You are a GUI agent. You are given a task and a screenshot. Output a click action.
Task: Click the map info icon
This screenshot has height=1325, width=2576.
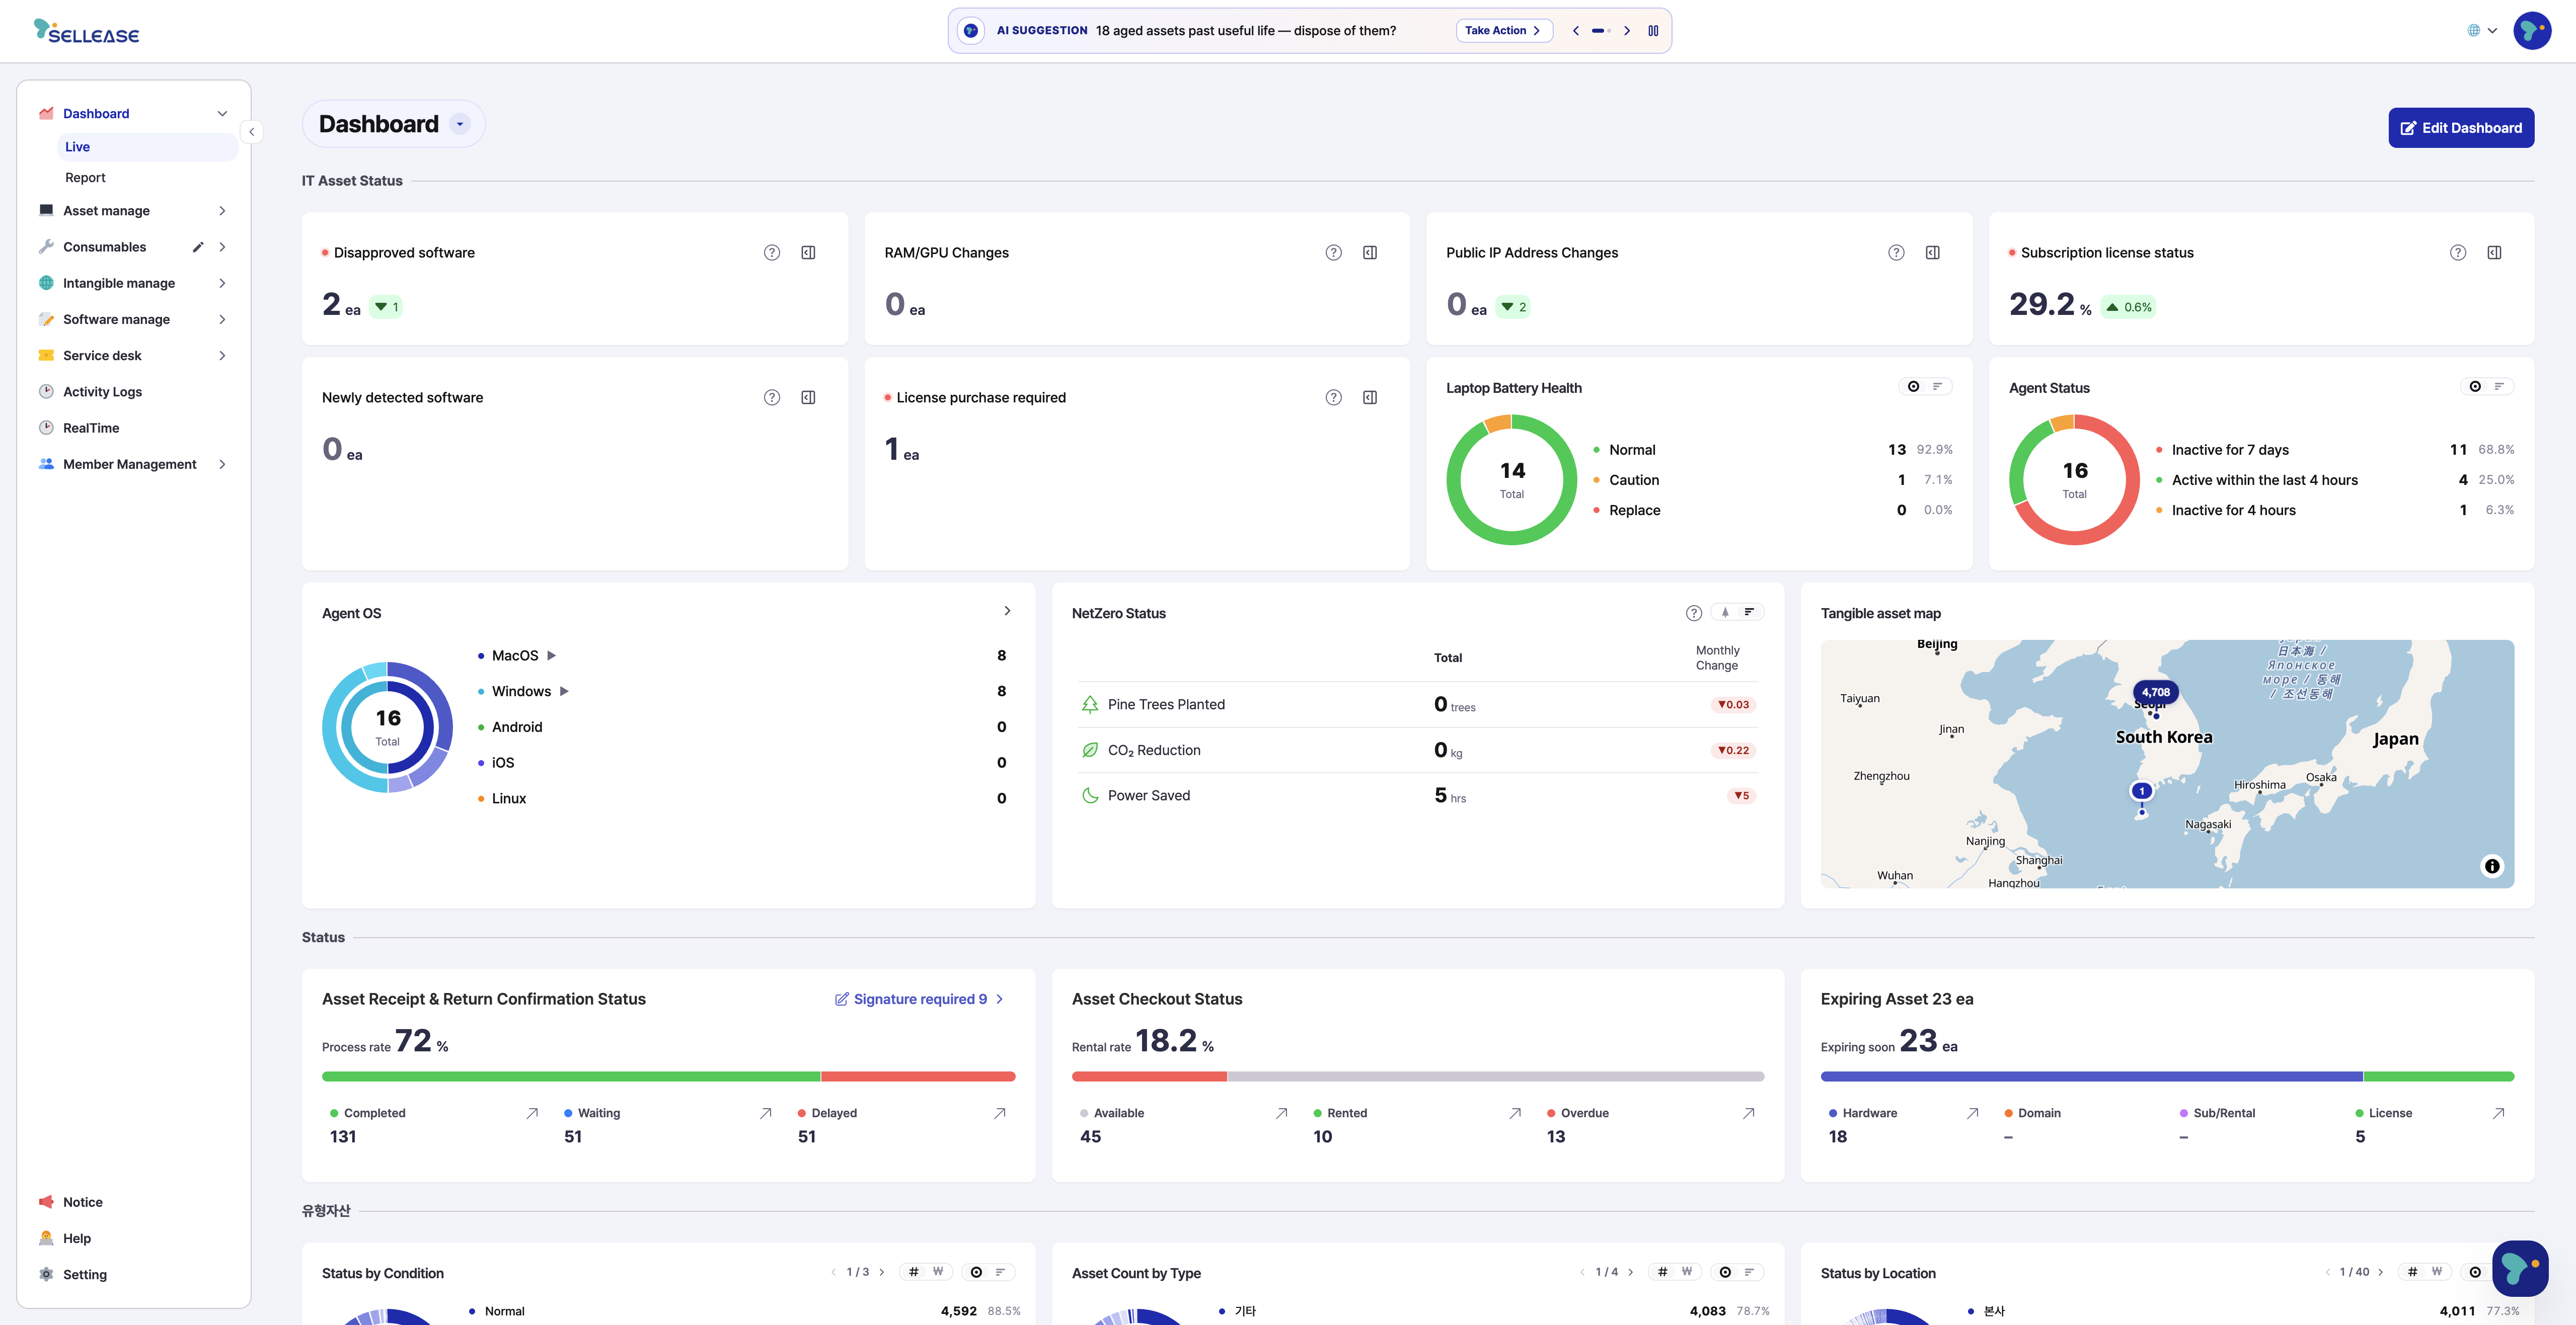(2492, 866)
